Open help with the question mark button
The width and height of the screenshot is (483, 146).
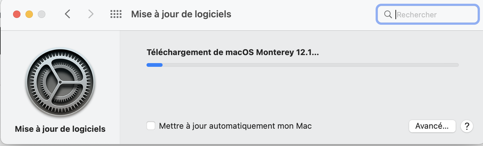pyautogui.click(x=467, y=126)
